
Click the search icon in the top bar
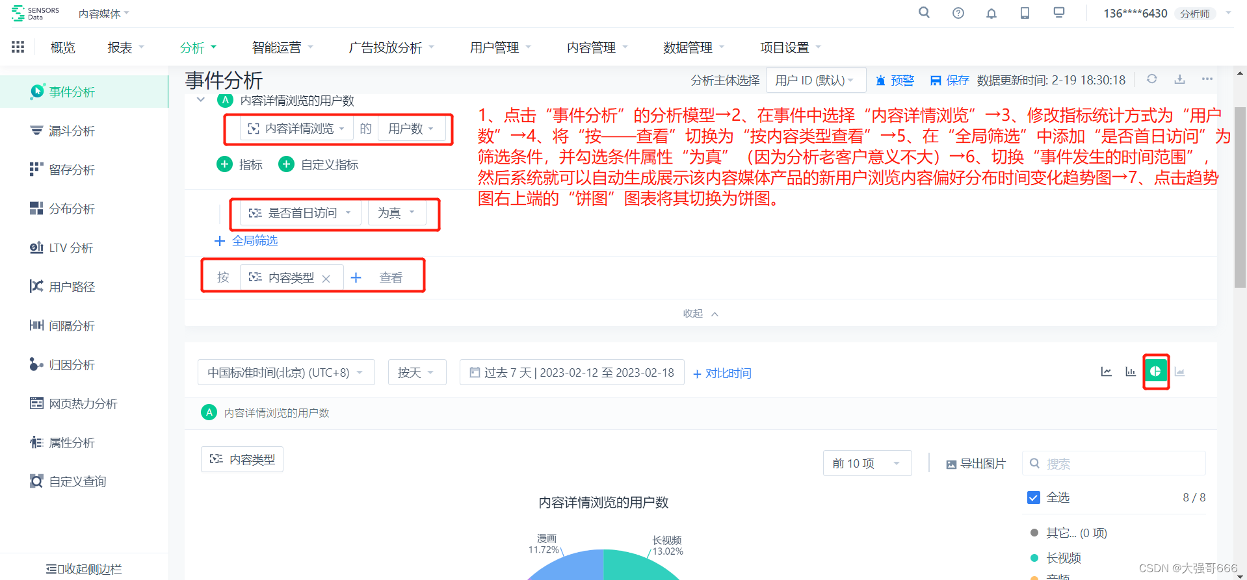[x=924, y=12]
